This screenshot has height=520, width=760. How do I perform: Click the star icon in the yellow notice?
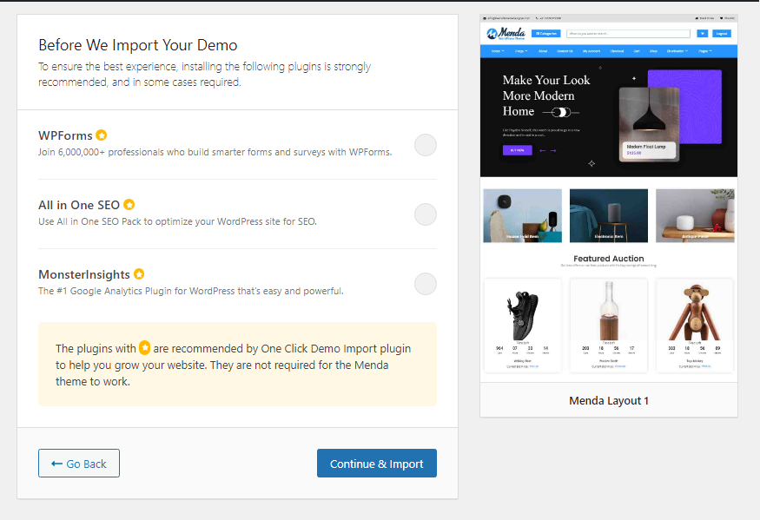pos(144,348)
